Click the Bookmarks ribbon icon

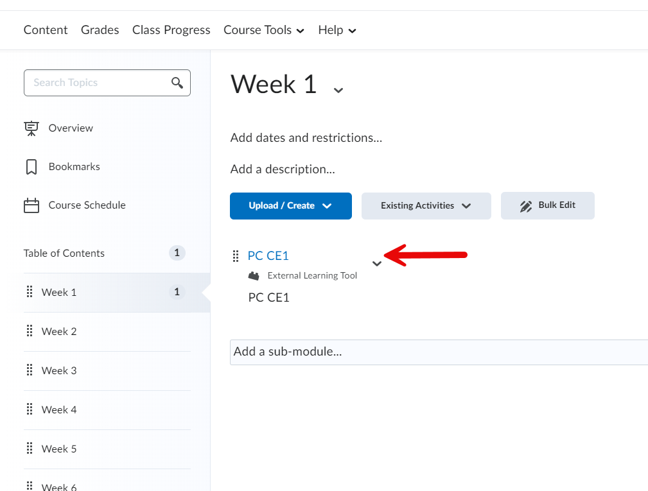tap(31, 167)
